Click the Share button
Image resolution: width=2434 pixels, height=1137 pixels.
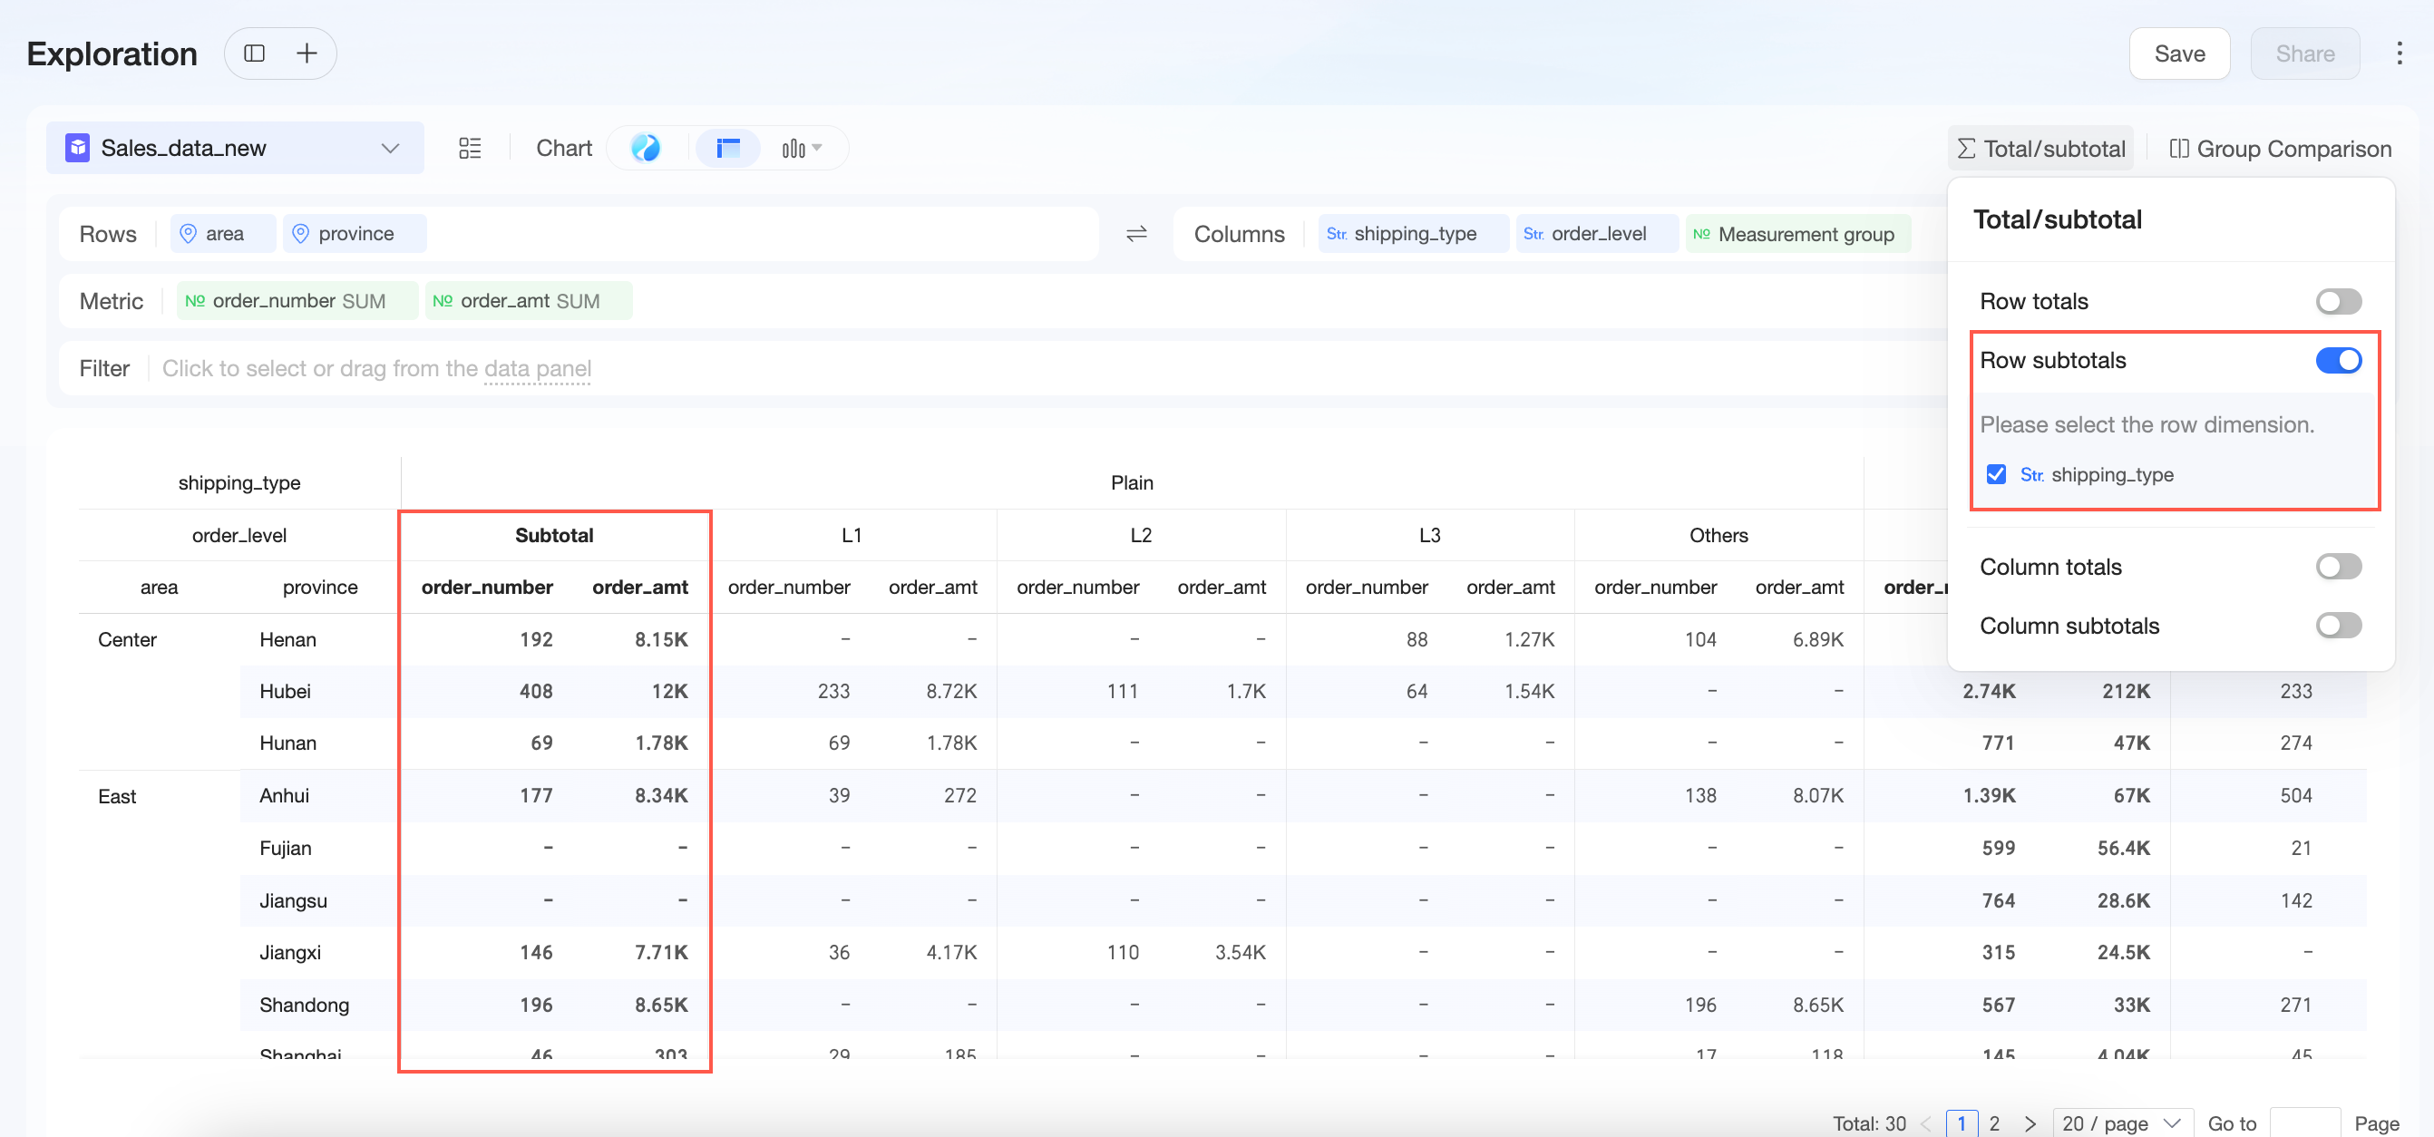click(x=2304, y=53)
